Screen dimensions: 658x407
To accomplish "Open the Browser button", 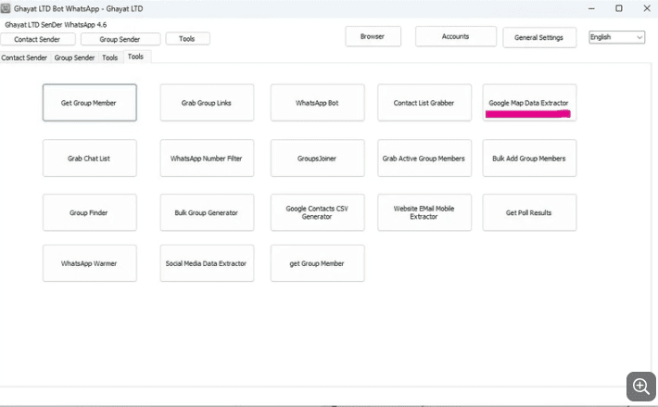I will 373,36.
